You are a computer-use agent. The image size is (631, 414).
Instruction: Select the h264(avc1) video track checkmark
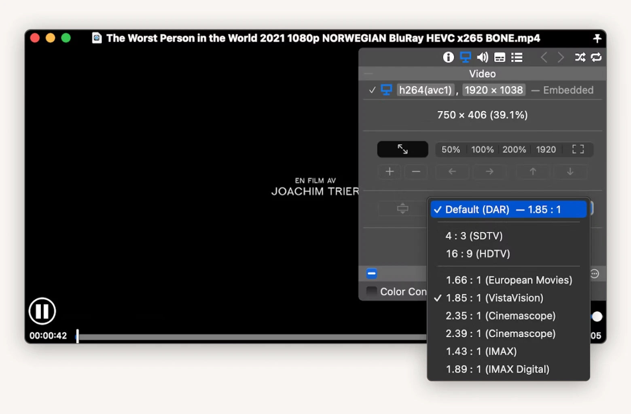pyautogui.click(x=372, y=90)
